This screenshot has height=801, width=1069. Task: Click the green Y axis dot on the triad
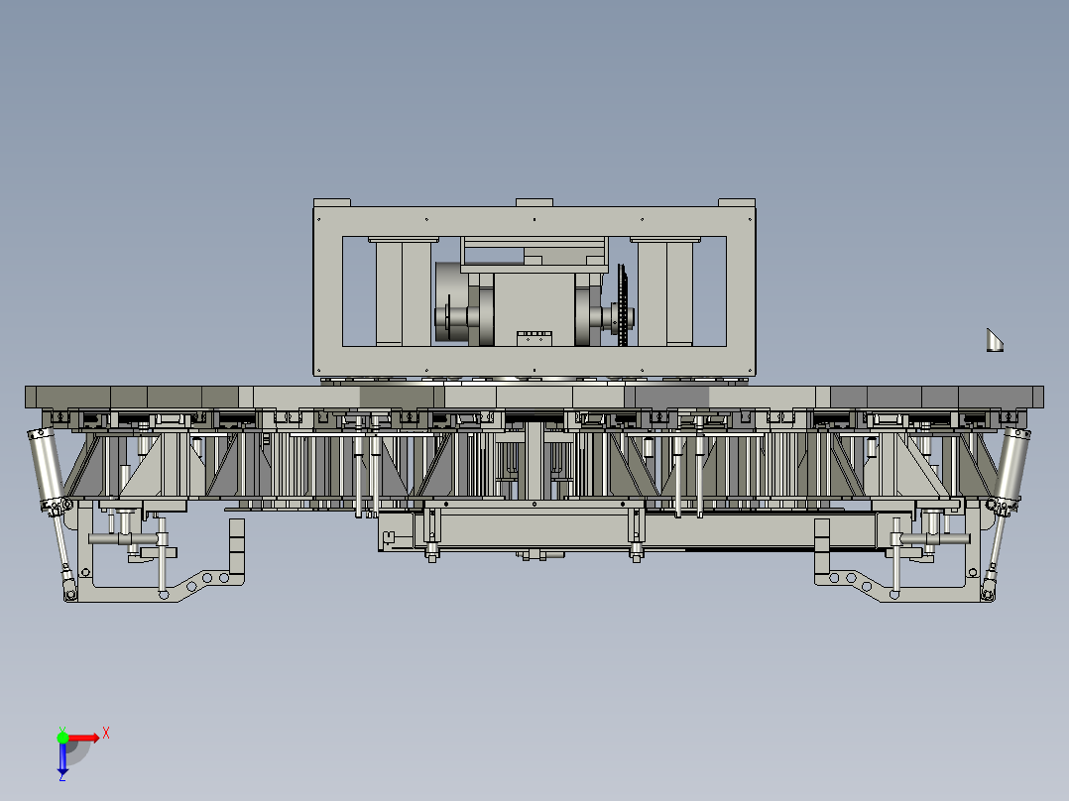[62, 738]
